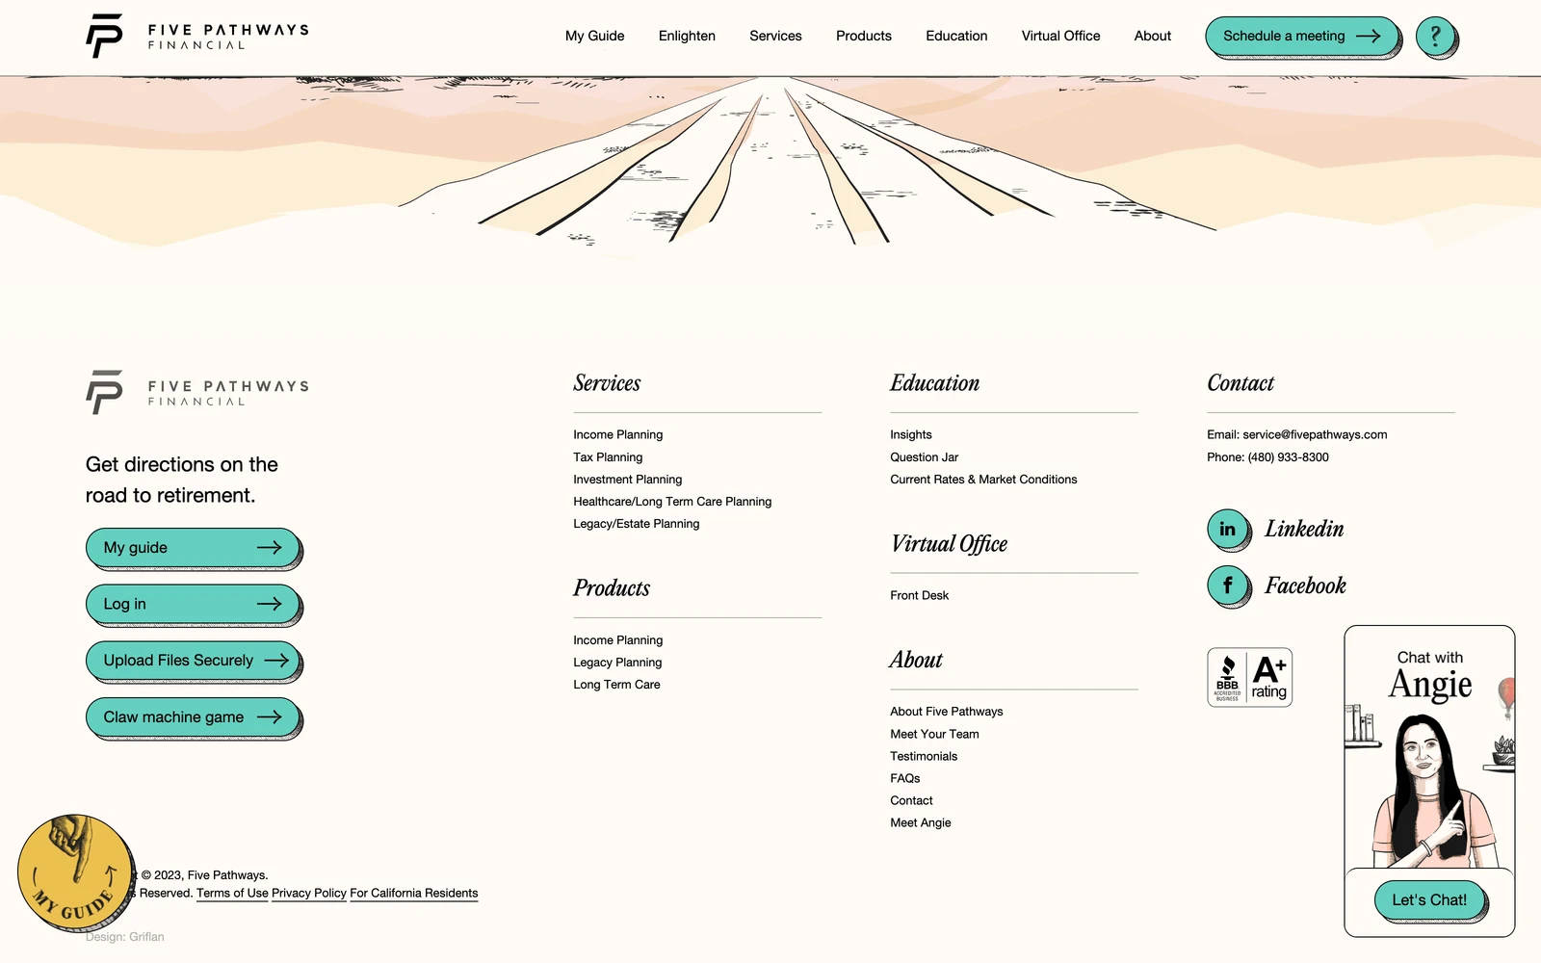This screenshot has width=1541, height=963.
Task: Open the Investment Planning link
Action: tap(627, 480)
